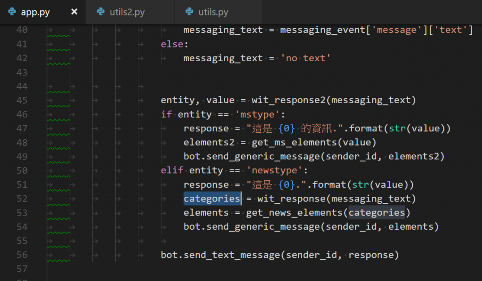Click the 'newstype' string on line 50
The width and height of the screenshot is (482, 281).
(274, 170)
